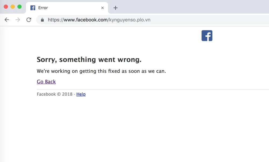The height and width of the screenshot is (162, 269).
Task: Click the "Facebook © 2018" footer text
Action: (55, 94)
